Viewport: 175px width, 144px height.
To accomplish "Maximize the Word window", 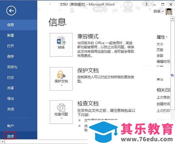I will point(163,5).
